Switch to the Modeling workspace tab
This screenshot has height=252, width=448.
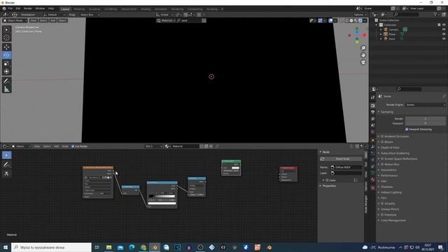click(79, 9)
